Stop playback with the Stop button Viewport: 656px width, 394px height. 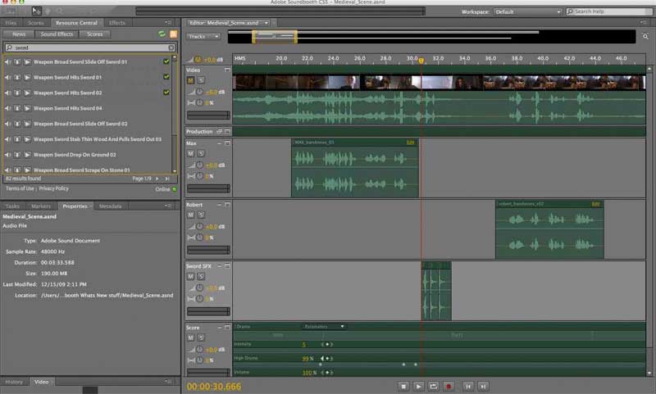(403, 385)
